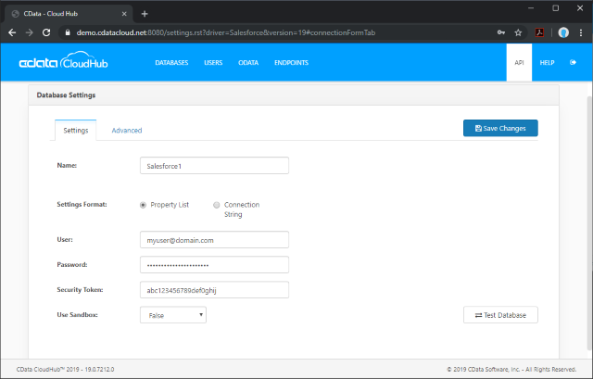Image resolution: width=593 pixels, height=379 pixels.
Task: Click into the User field
Action: 214,240
